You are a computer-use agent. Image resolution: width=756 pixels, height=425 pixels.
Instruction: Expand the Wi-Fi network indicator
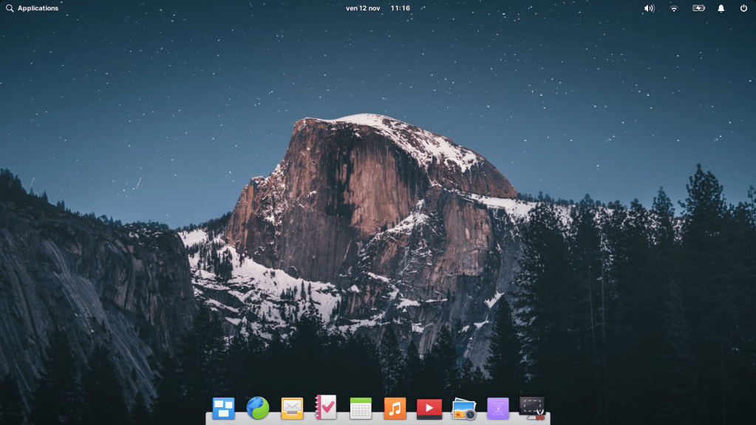click(674, 8)
